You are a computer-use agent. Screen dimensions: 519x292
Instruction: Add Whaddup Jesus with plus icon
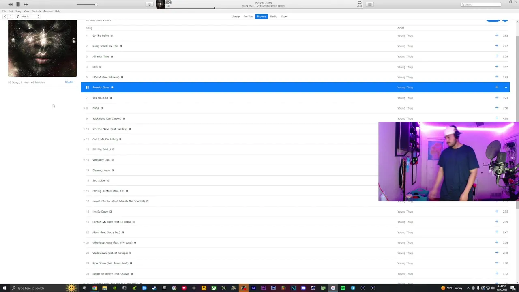click(497, 243)
